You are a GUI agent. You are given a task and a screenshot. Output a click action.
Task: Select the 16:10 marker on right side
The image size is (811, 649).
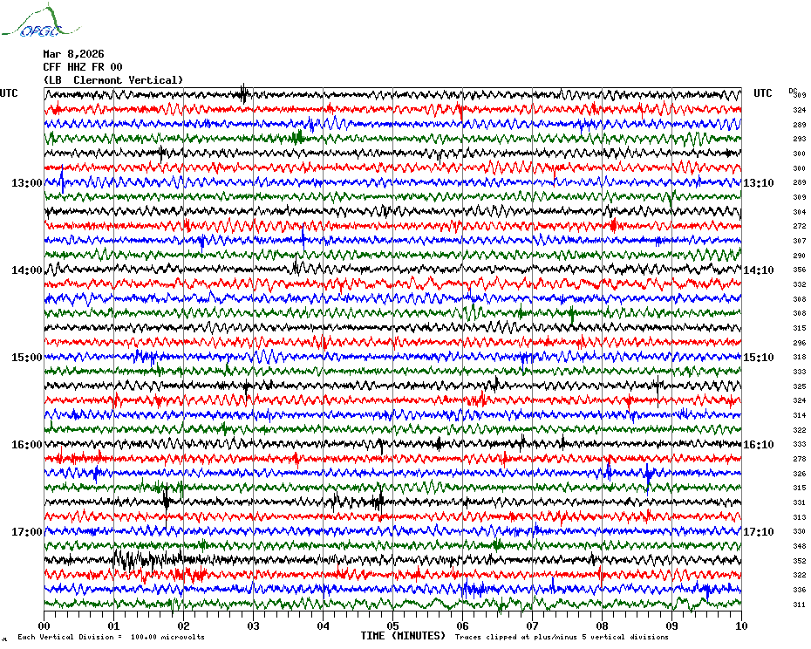tap(758, 445)
